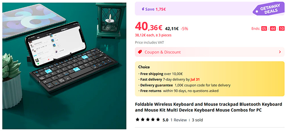Click the 40,36€ sale price
The image size is (286, 131).
[x=149, y=27]
